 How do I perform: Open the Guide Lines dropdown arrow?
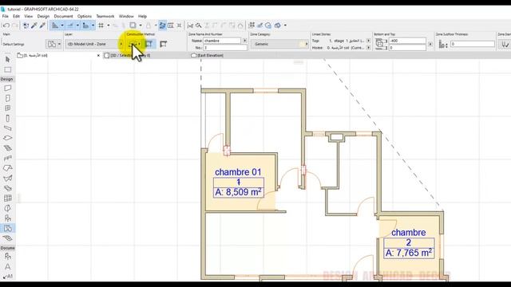62,26
